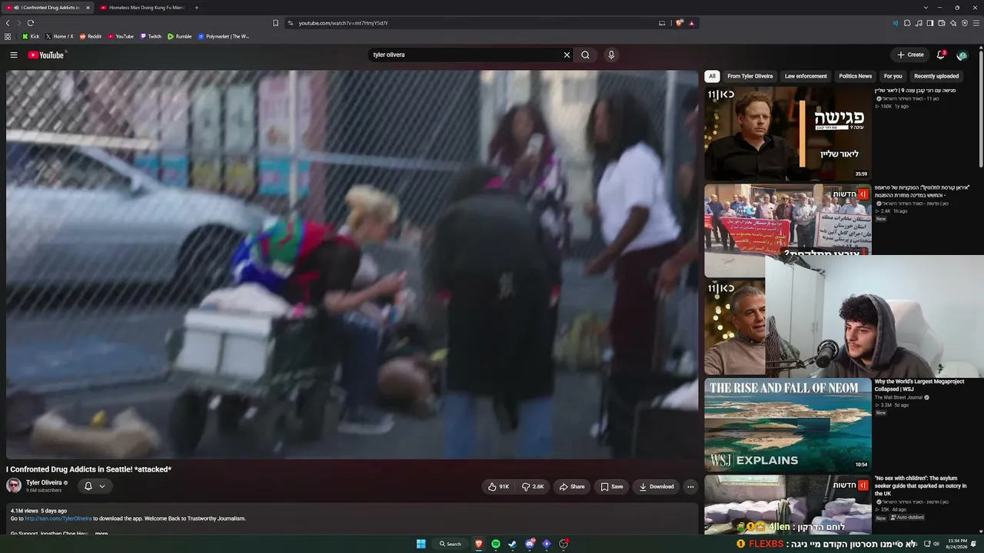This screenshot has height=553, width=984.
Task: Dislike the video
Action: click(532, 486)
